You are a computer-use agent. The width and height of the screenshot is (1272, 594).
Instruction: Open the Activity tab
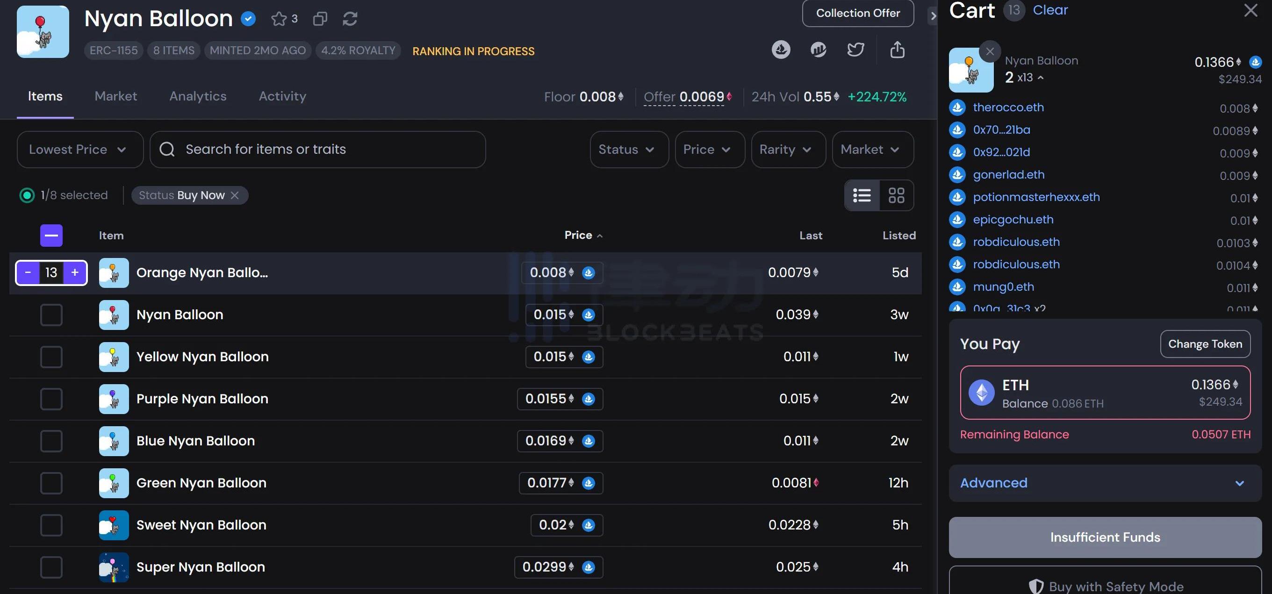coord(282,96)
